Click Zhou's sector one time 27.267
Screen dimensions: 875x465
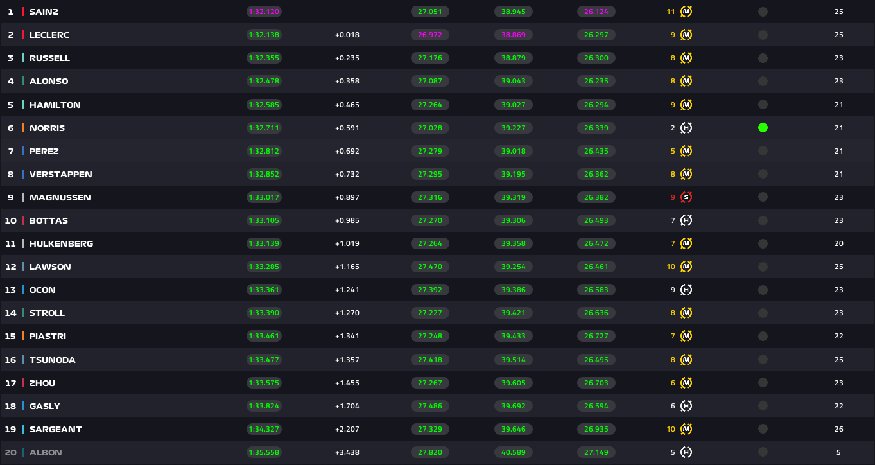tap(430, 383)
